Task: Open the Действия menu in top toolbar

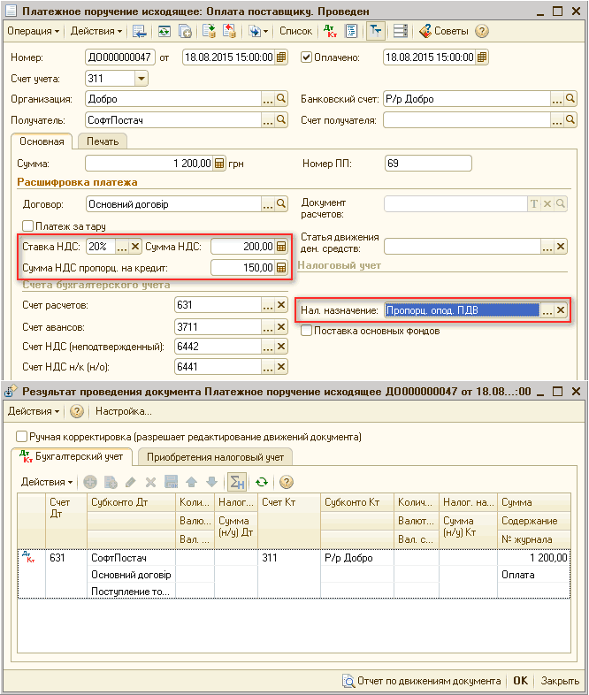Action: (x=96, y=31)
